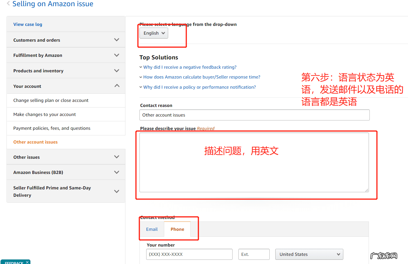Expand the Other issues section
408x264 pixels.
(x=117, y=157)
